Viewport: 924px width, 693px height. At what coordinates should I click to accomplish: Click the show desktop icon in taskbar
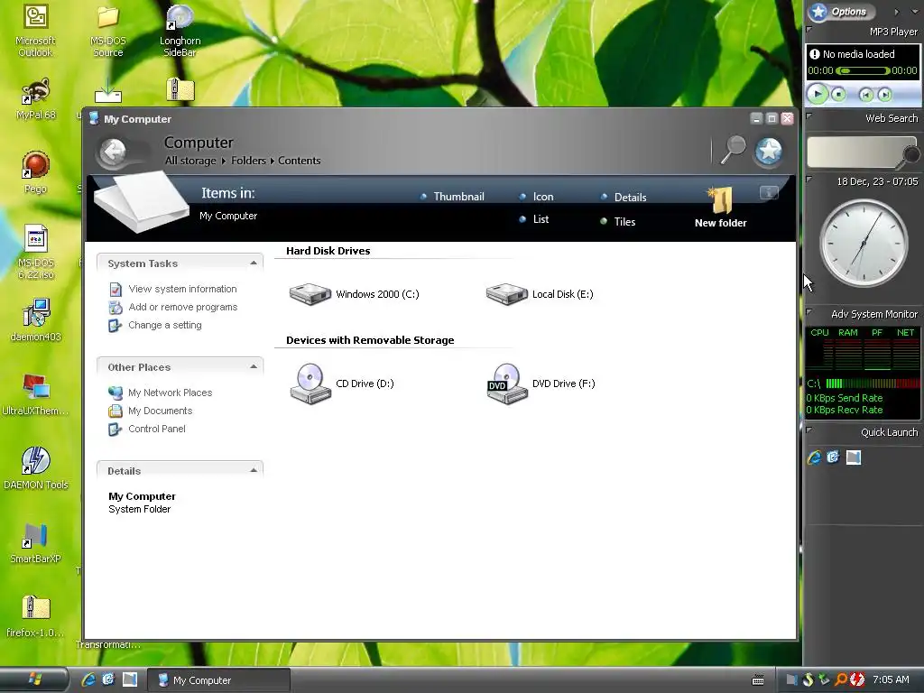[x=130, y=679]
